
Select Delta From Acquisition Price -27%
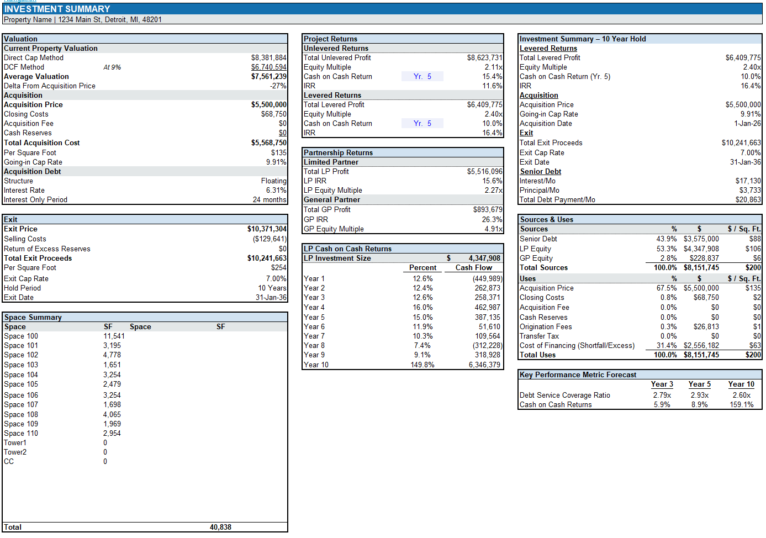278,86
